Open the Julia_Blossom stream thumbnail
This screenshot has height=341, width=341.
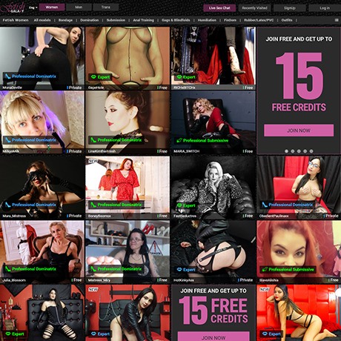[x=42, y=251]
